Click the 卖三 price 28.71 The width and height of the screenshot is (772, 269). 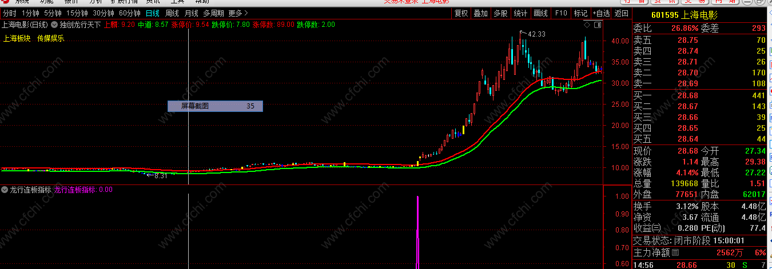coord(687,62)
